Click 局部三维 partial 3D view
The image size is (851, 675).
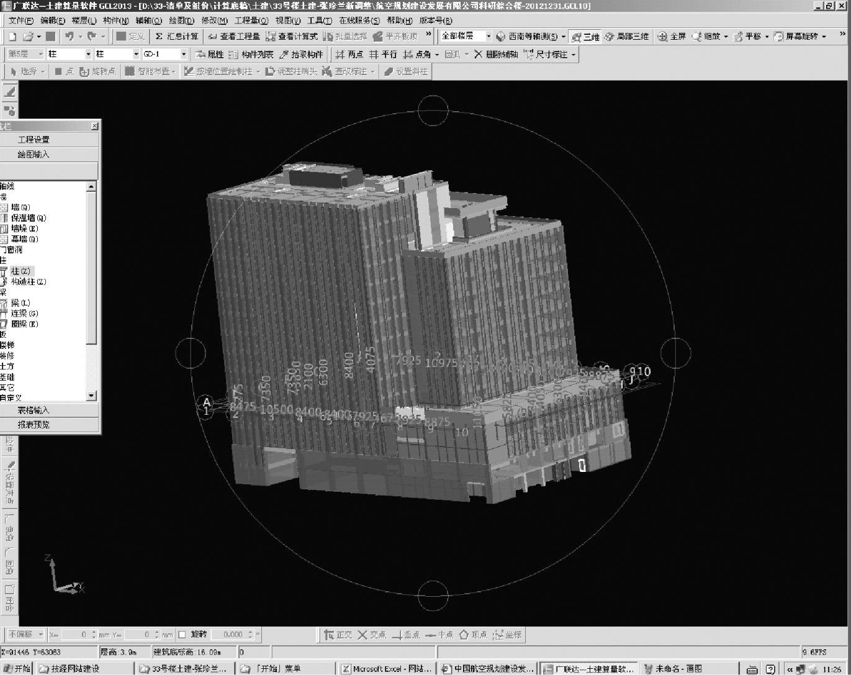tap(626, 37)
